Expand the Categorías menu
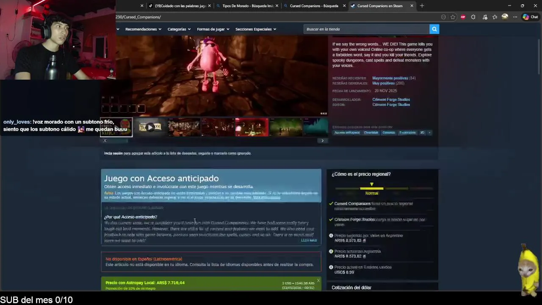The image size is (542, 305). [x=179, y=29]
